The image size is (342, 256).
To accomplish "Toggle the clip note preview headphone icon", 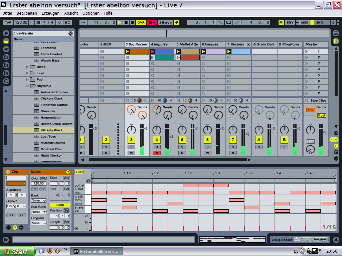I will pyautogui.click(x=88, y=181).
